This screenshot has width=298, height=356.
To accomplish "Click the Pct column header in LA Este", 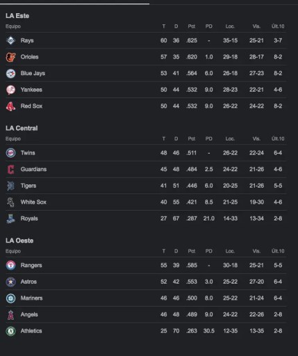I will 192,26.
